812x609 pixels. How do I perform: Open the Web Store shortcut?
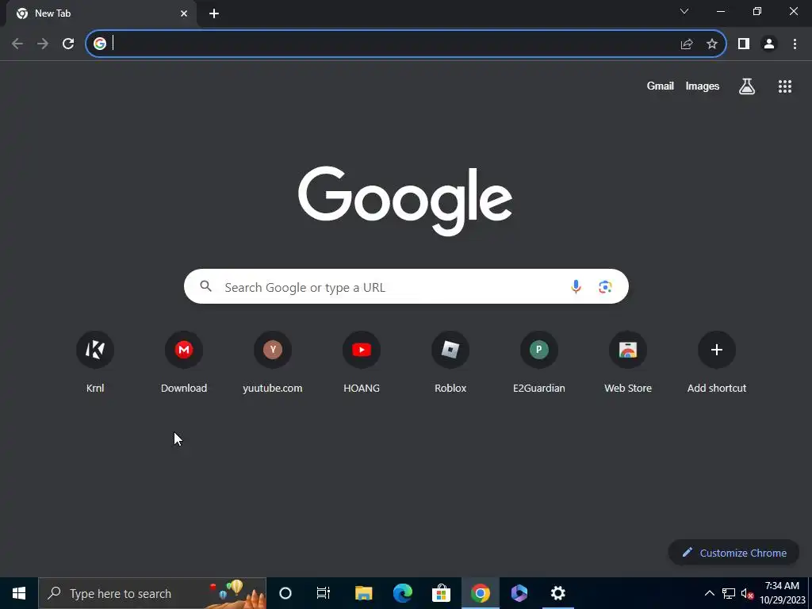tap(628, 362)
